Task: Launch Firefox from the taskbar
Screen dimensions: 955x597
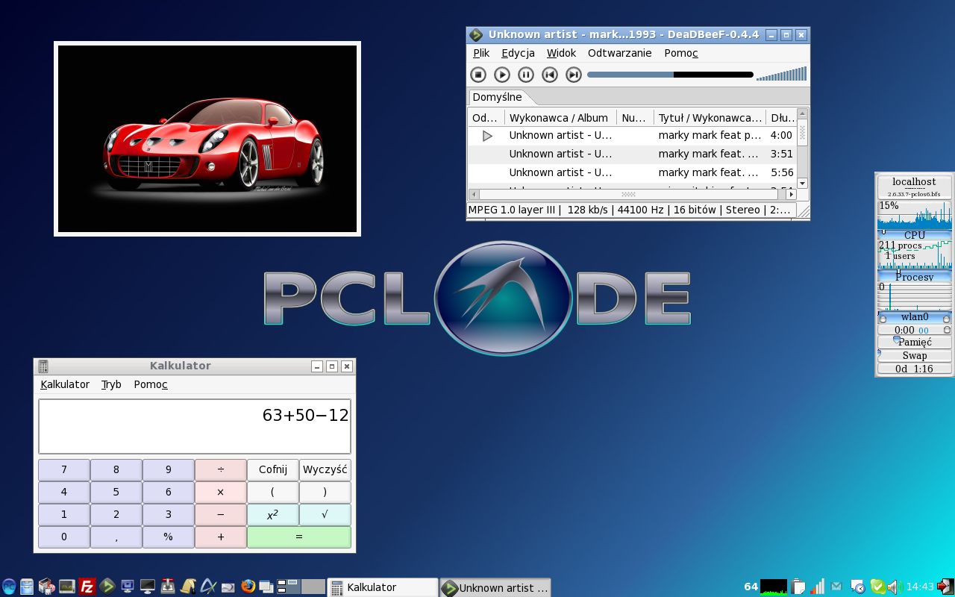Action: click(x=248, y=587)
